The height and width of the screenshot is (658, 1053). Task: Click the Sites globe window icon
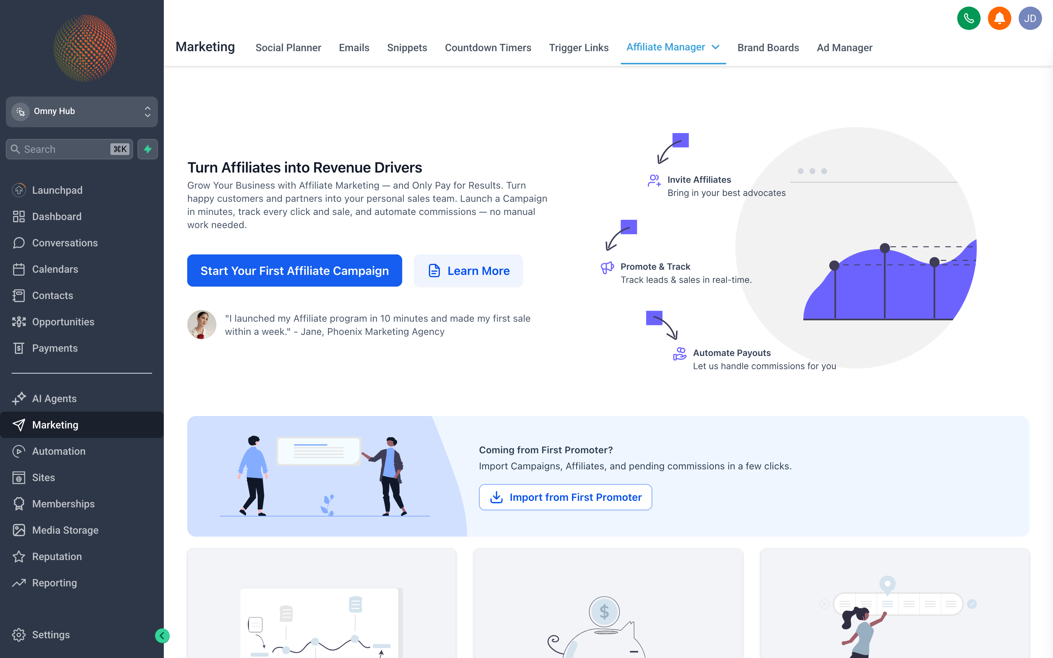click(19, 477)
